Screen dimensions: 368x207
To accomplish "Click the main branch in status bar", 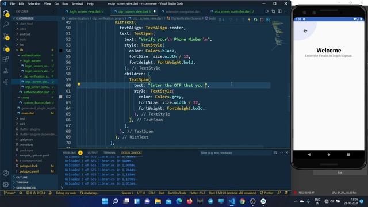I will pyautogui.click(x=10, y=193).
